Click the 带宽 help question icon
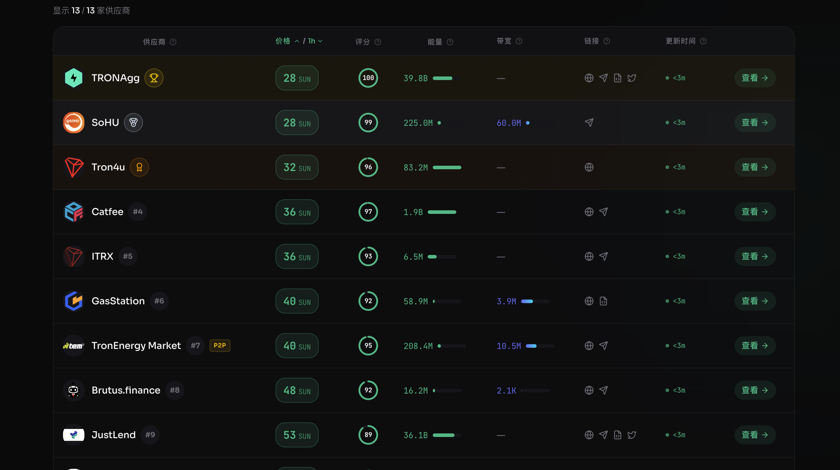Screen dimensions: 840x470 click(519, 41)
